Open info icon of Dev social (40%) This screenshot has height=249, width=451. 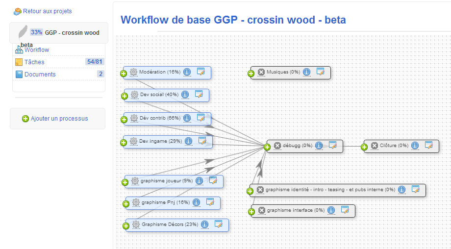click(x=185, y=94)
